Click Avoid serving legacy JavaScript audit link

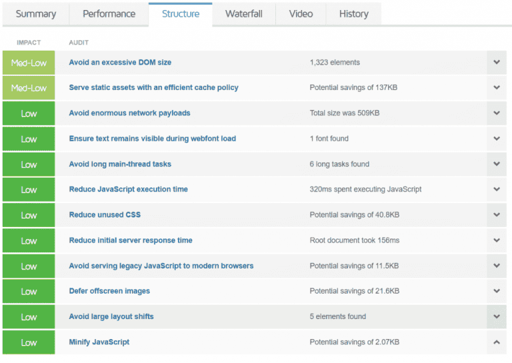(x=161, y=266)
